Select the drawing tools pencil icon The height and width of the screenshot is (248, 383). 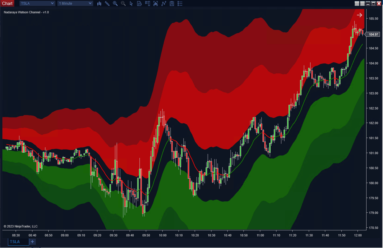(x=107, y=3)
